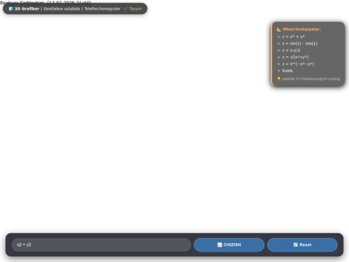Select the z = x² + y² example

click(293, 36)
